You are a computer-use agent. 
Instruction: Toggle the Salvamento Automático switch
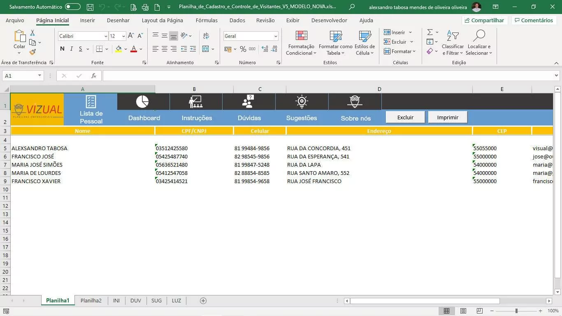click(73, 7)
